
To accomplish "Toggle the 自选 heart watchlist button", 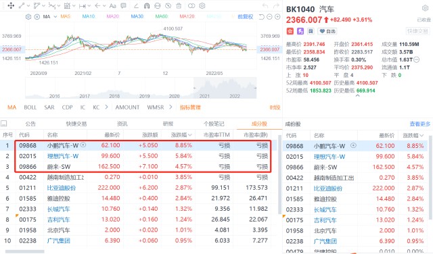I will (327, 31).
